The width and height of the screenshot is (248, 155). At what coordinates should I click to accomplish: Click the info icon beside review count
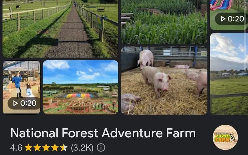pyautogui.click(x=101, y=148)
